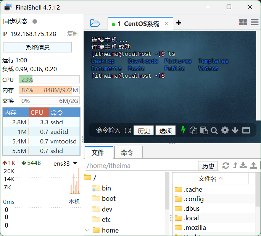Click the /home/itheima path field
The image size is (261, 236).
point(142,166)
